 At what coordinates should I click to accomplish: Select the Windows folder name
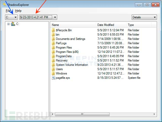click(x=61, y=73)
